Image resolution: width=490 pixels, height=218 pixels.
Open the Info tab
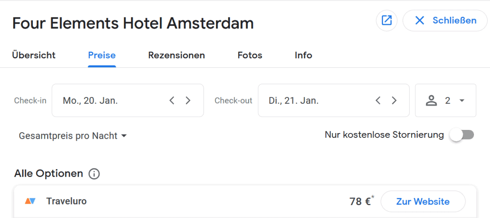tap(303, 56)
